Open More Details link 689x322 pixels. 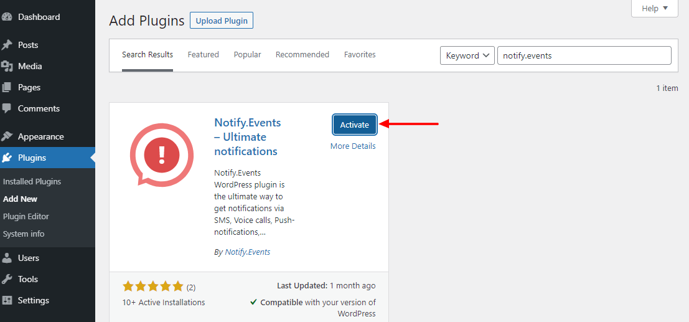click(353, 146)
